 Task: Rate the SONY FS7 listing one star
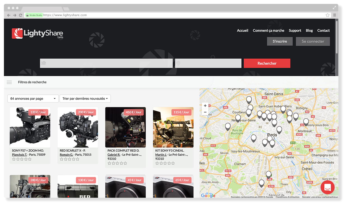pos(14,159)
